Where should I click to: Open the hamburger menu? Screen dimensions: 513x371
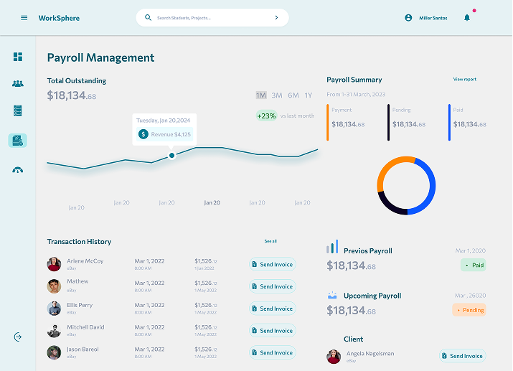(24, 18)
